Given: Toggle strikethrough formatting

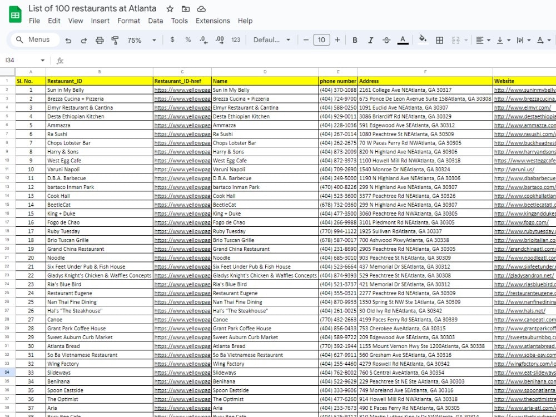Looking at the screenshot, I should pyautogui.click(x=386, y=40).
